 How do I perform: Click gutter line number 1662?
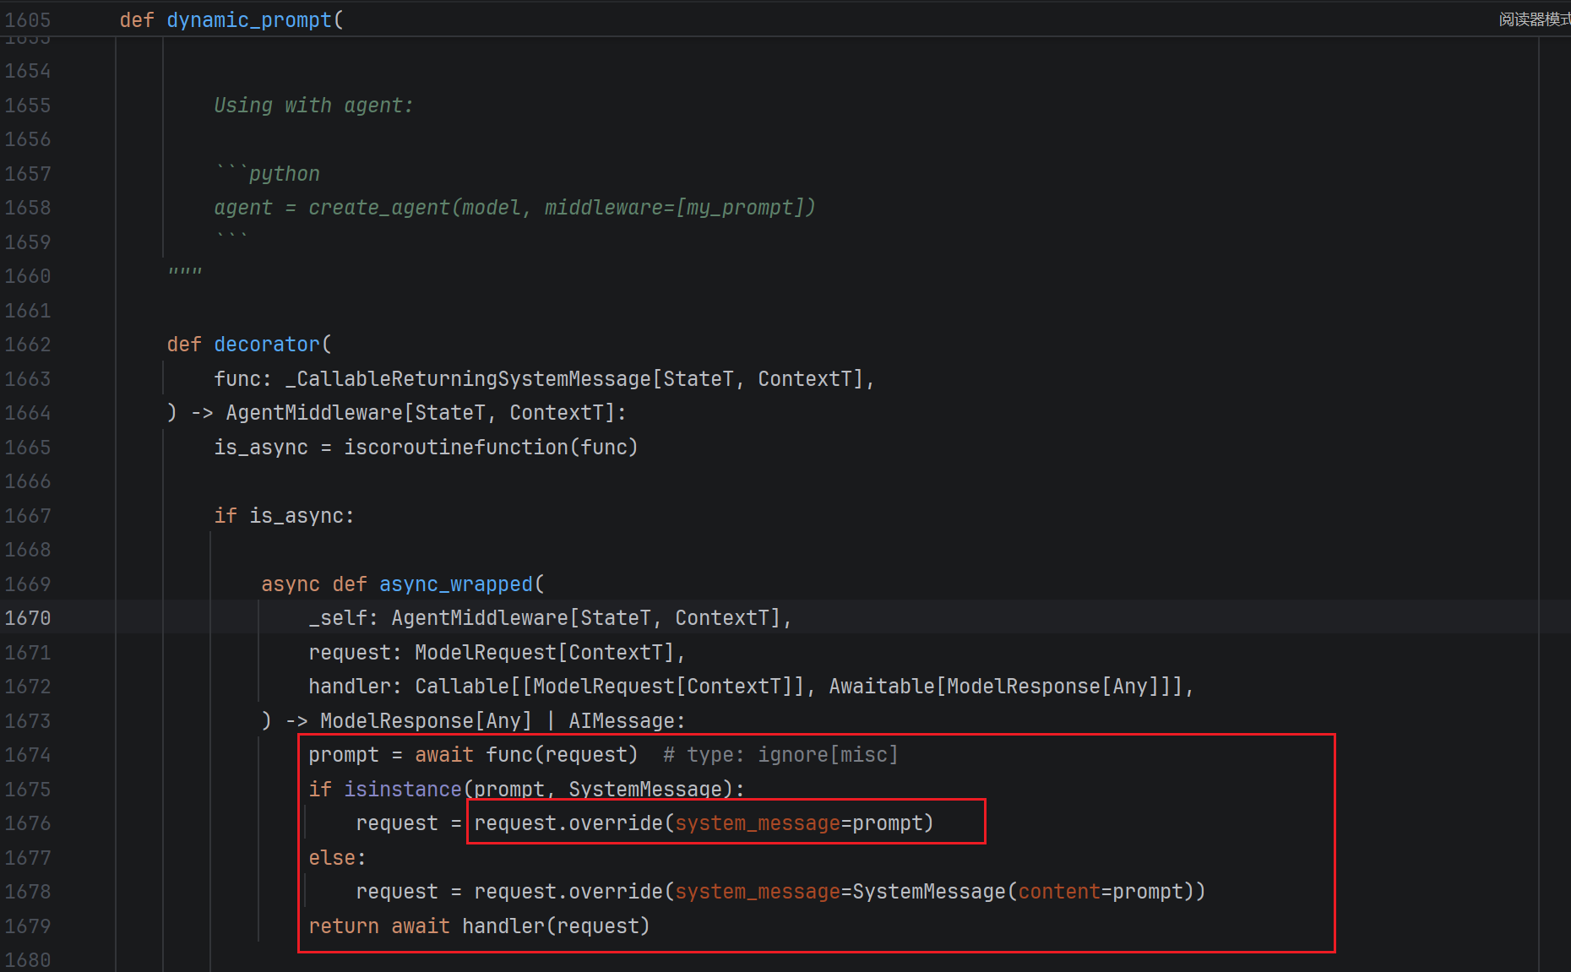pyautogui.click(x=28, y=345)
